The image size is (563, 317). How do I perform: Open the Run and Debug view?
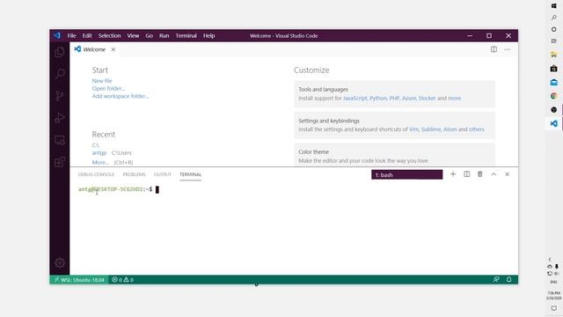pyautogui.click(x=60, y=118)
